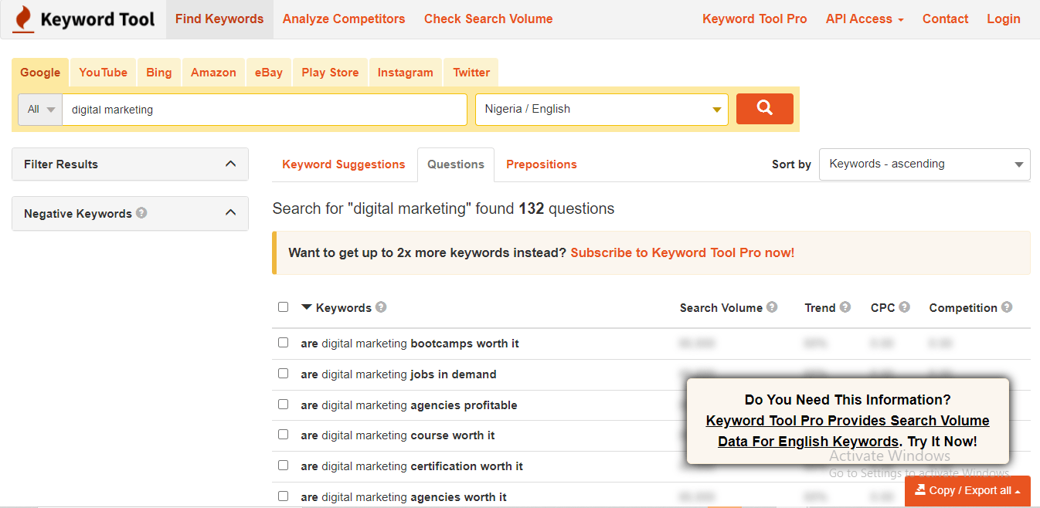This screenshot has height=508, width=1040.
Task: Open the Keyword Tool Pro nav link
Action: click(x=755, y=19)
